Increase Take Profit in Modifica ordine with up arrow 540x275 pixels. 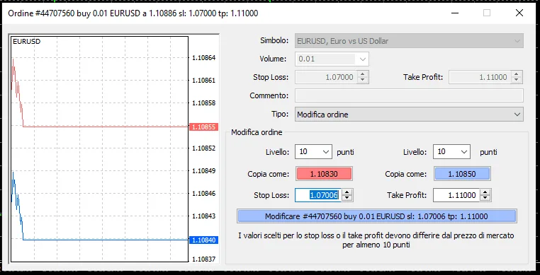pos(485,192)
